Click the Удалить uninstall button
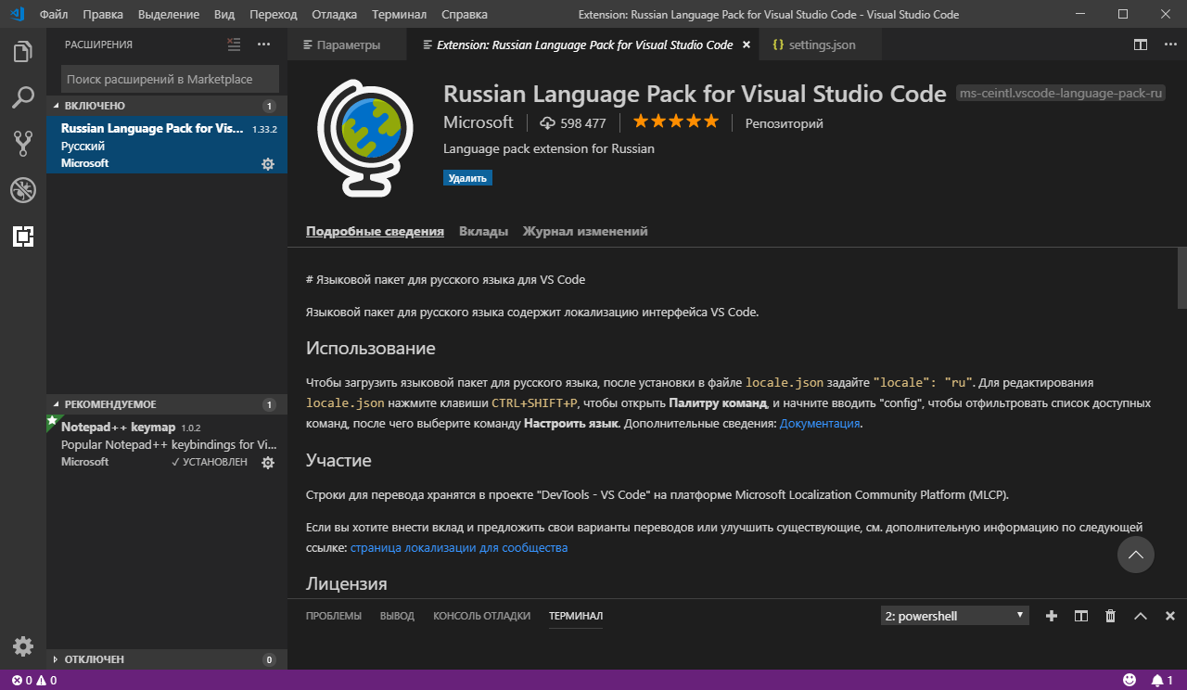The image size is (1187, 690). click(x=467, y=178)
